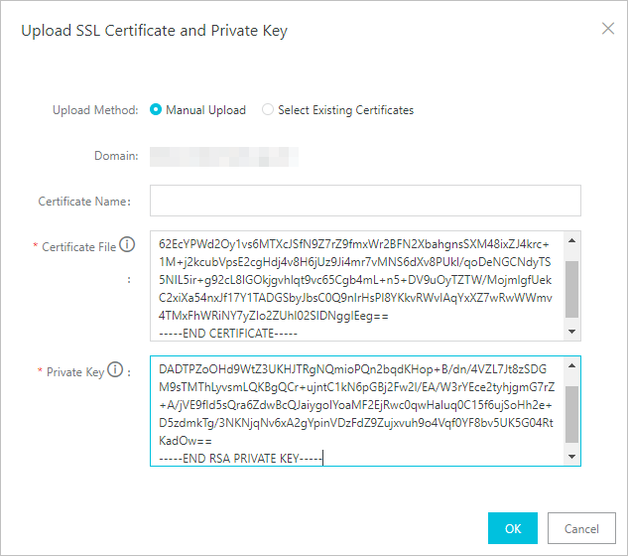The height and width of the screenshot is (556, 628).
Task: Click the Private Key info icon
Action: click(x=115, y=369)
